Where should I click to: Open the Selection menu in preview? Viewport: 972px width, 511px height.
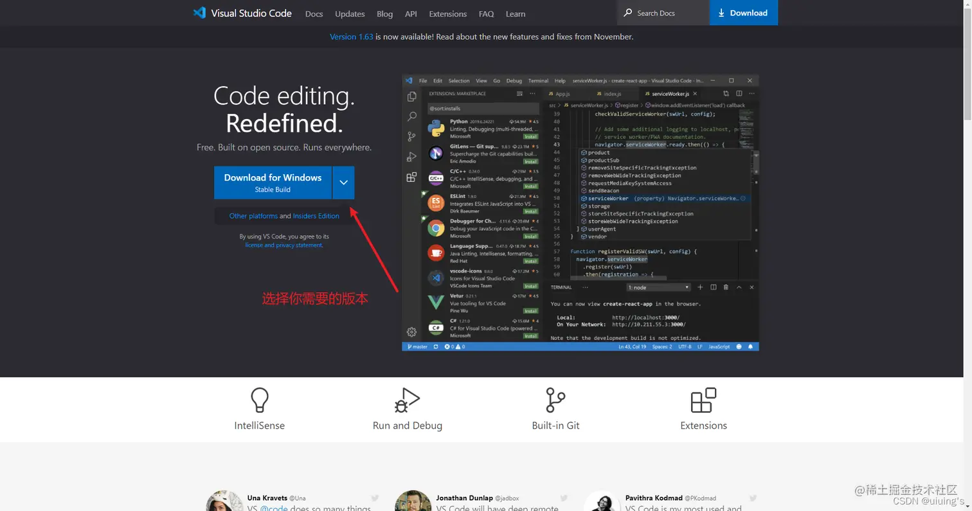(459, 81)
